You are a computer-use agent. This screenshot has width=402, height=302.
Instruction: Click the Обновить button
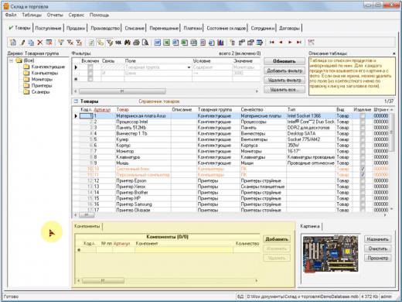click(x=284, y=61)
